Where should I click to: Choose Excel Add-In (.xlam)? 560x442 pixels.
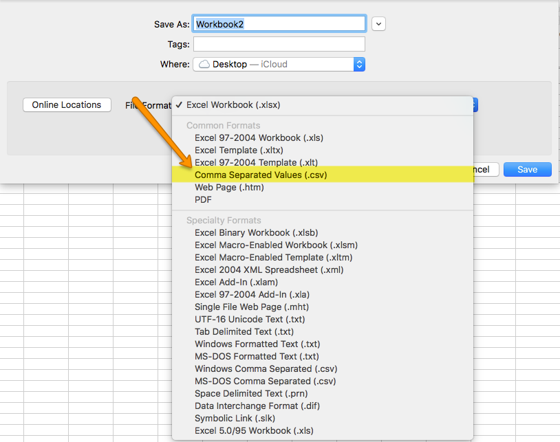pos(323,283)
